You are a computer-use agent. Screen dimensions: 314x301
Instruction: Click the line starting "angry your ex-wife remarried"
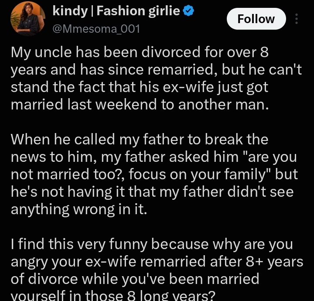[x=157, y=262]
